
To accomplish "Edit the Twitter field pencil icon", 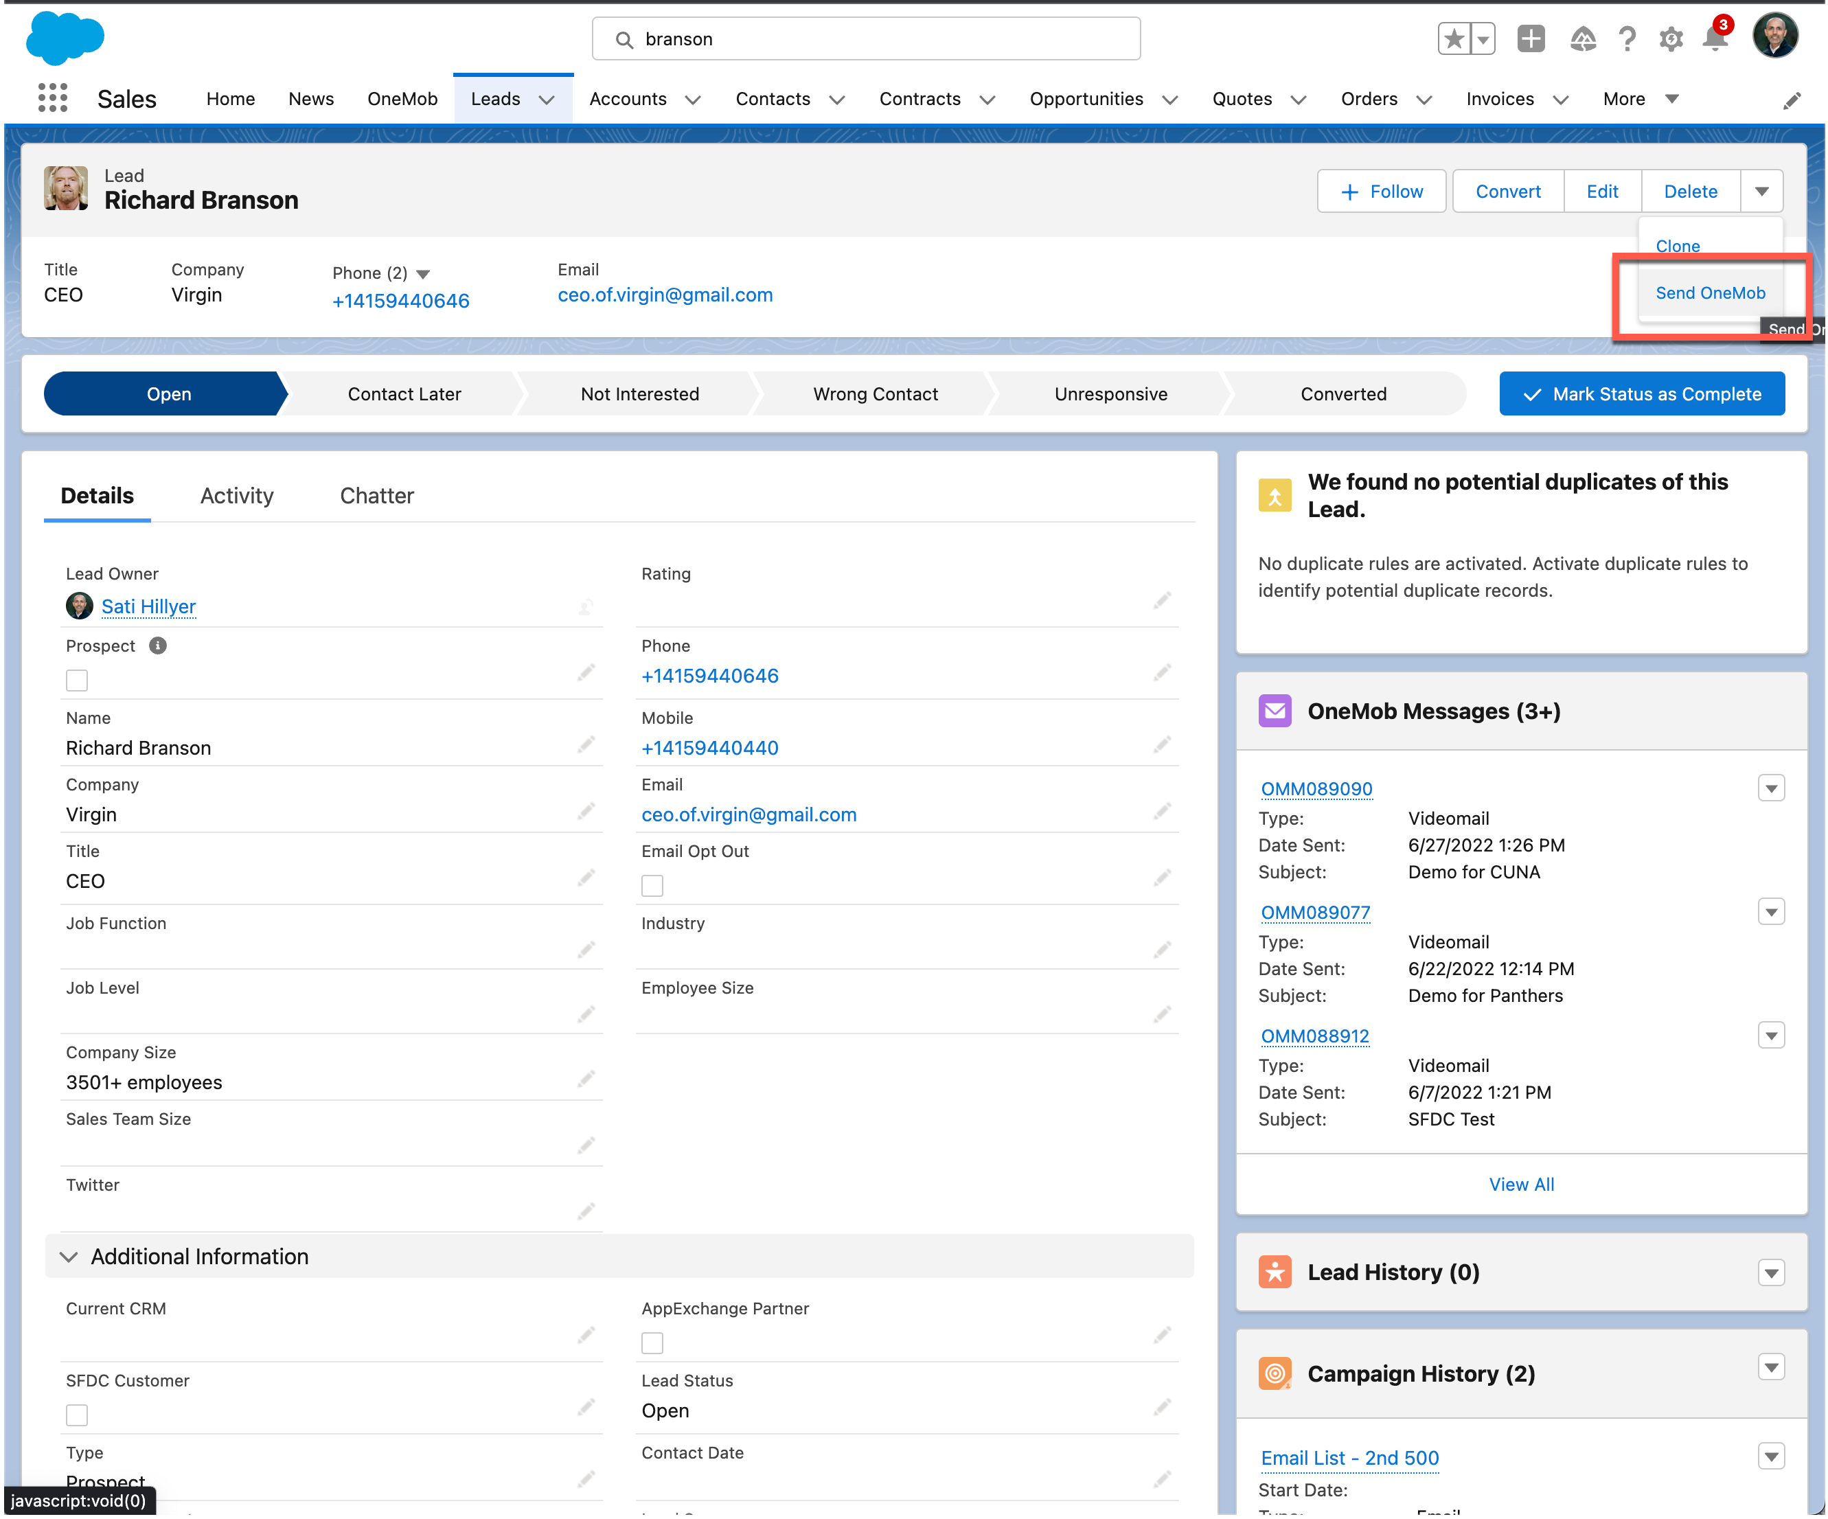I will click(586, 1212).
